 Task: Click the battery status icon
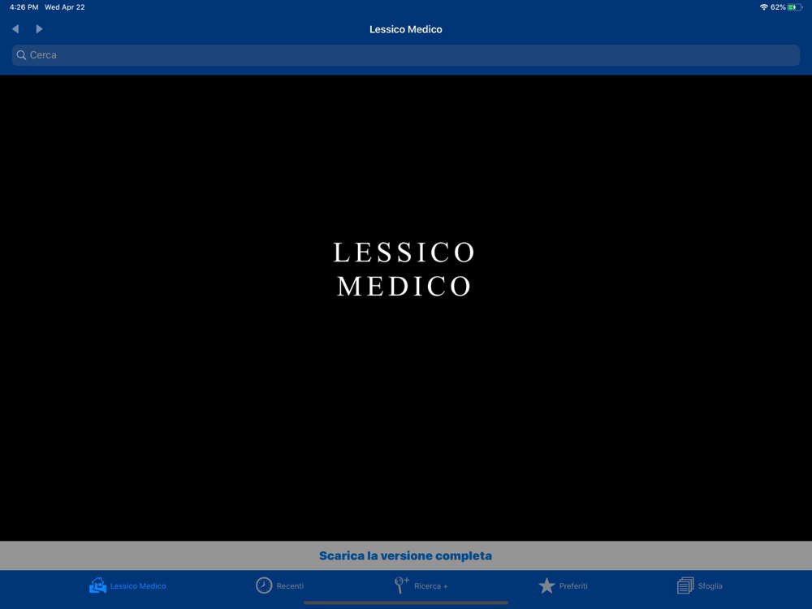(x=794, y=7)
